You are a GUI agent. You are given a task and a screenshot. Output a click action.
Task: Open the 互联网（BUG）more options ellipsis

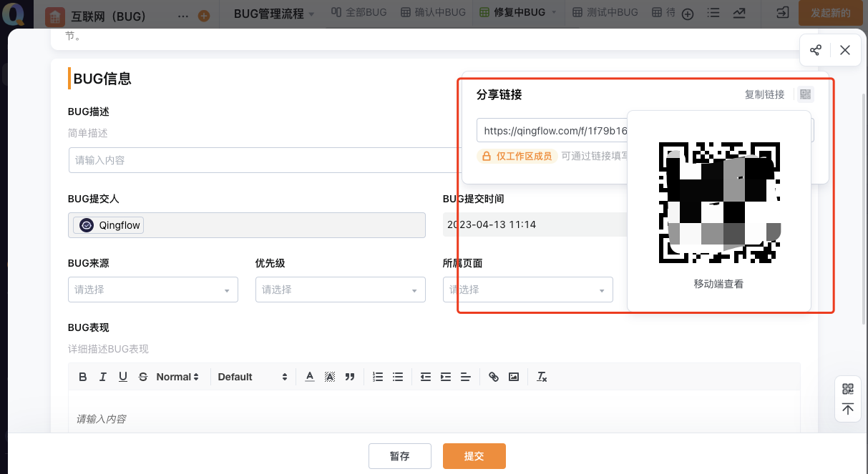183,16
